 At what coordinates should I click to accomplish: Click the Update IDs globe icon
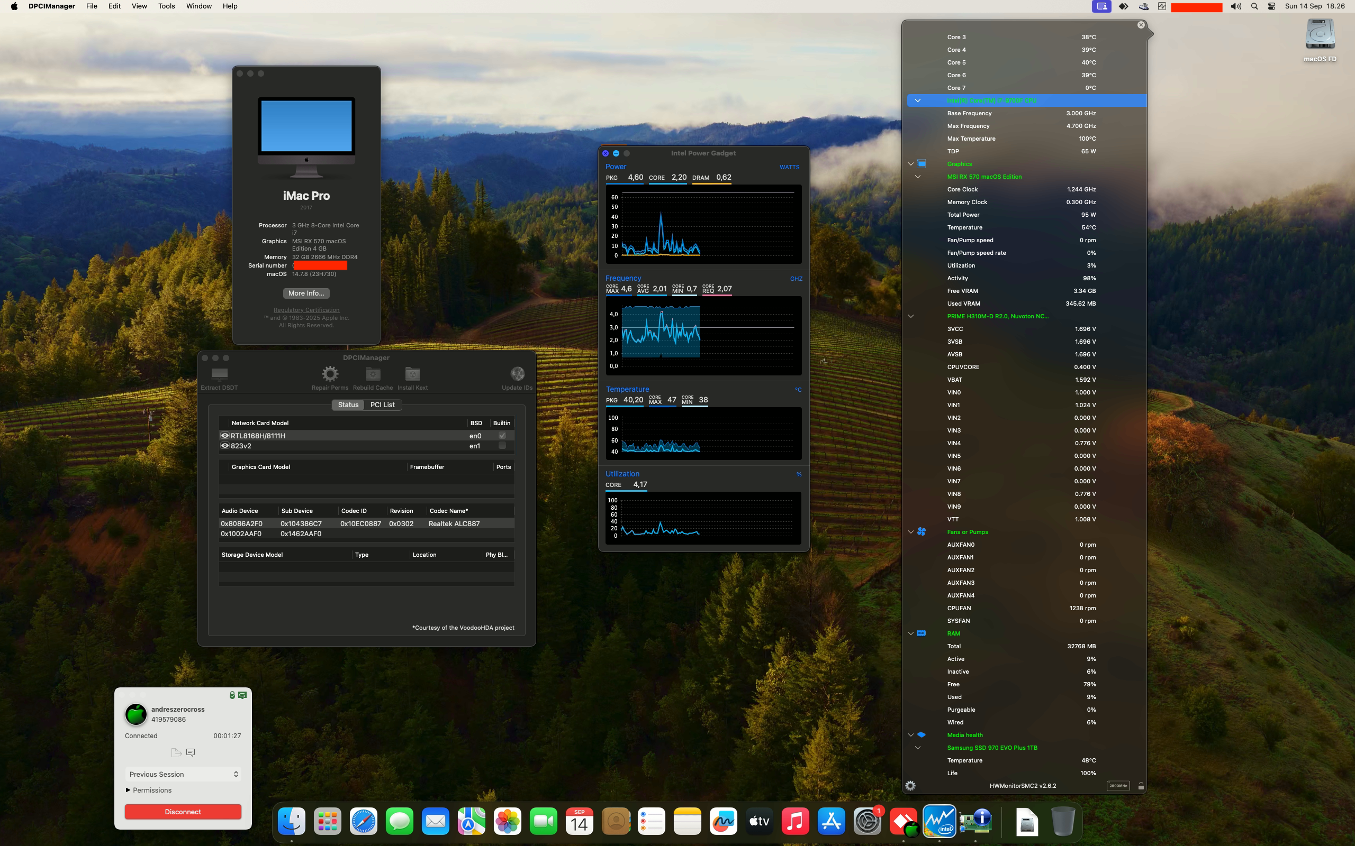517,374
